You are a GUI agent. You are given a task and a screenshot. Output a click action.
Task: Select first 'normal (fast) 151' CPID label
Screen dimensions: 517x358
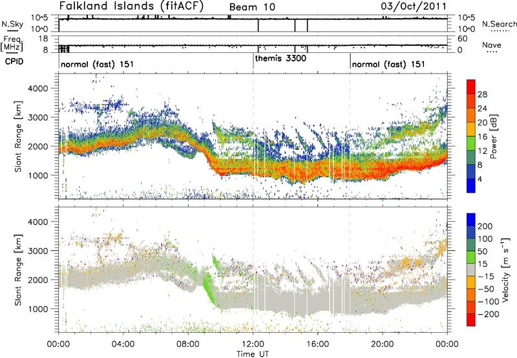[98, 64]
